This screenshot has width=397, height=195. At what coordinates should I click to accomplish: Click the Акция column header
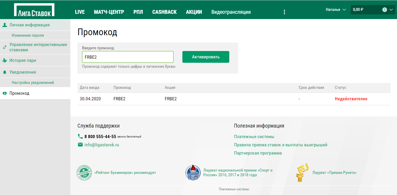[170, 88]
